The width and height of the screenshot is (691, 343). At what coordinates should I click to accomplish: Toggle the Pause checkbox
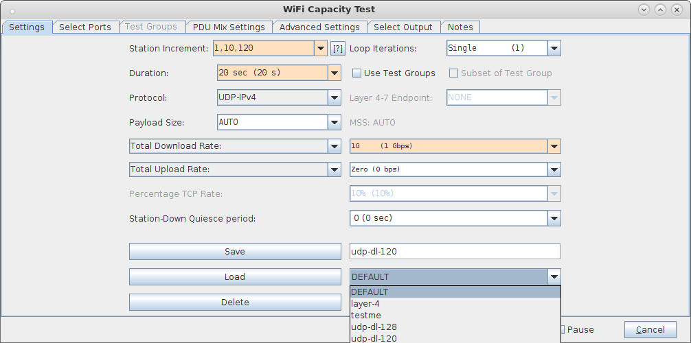563,329
